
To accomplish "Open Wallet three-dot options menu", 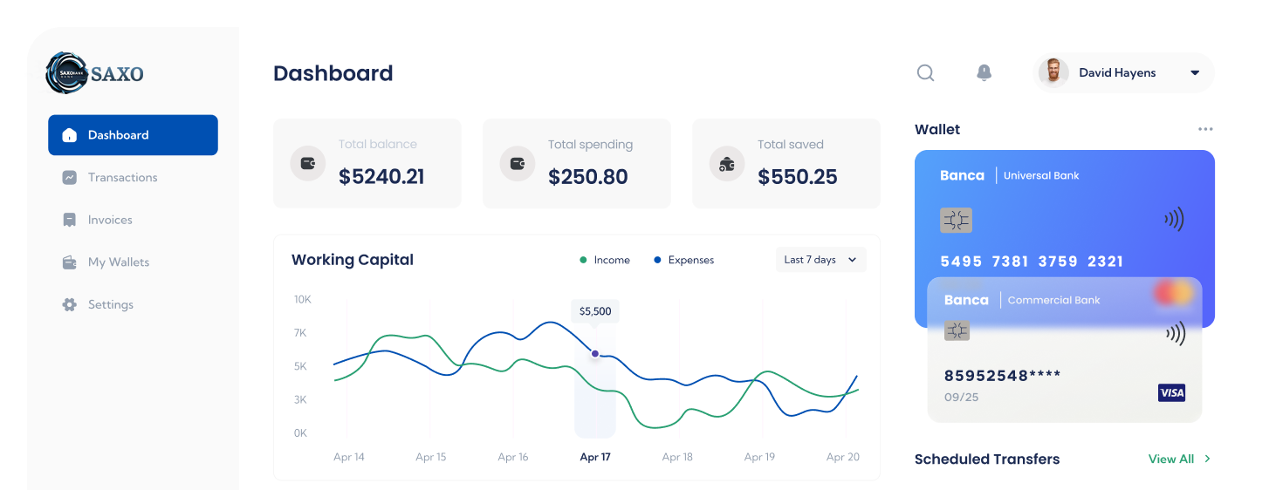I will pos(1205,129).
